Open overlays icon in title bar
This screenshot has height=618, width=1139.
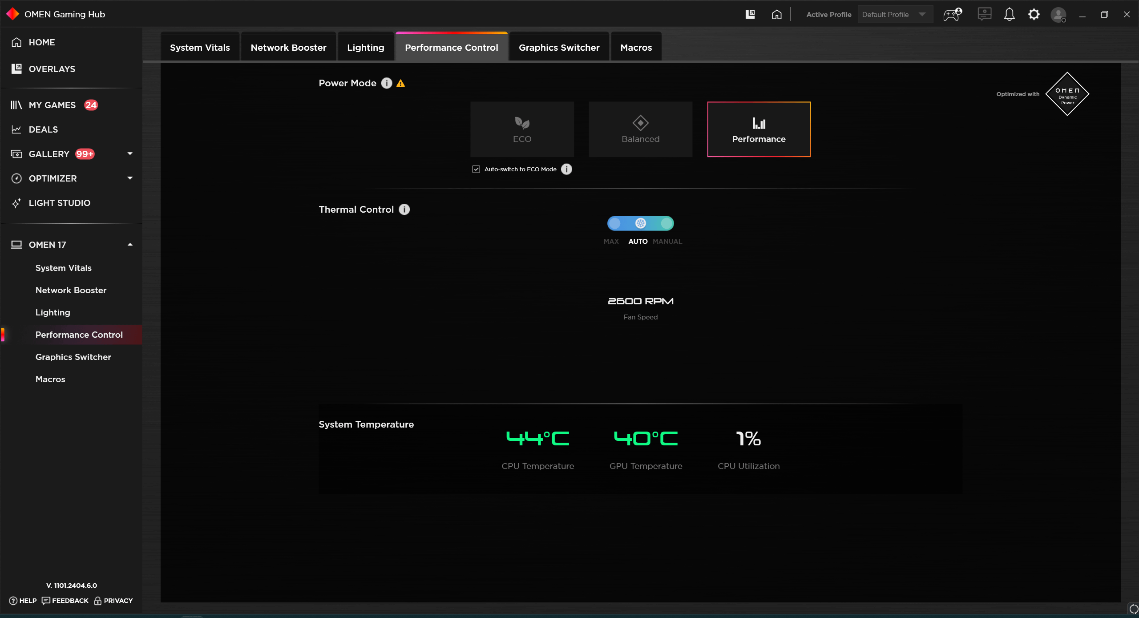[750, 14]
